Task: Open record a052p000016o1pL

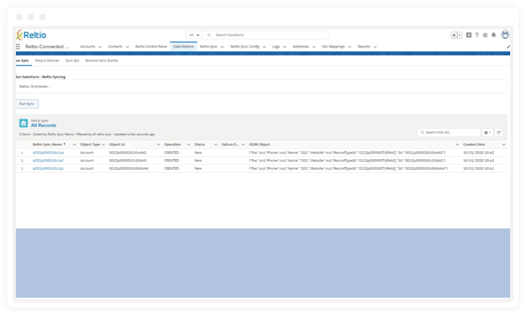Action: click(x=48, y=169)
